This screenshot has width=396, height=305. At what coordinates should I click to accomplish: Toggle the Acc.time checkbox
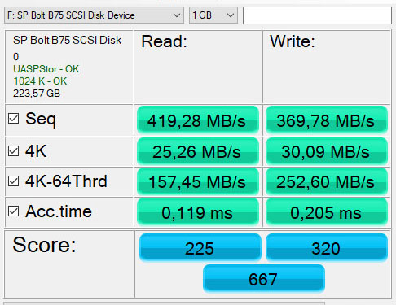coord(13,211)
